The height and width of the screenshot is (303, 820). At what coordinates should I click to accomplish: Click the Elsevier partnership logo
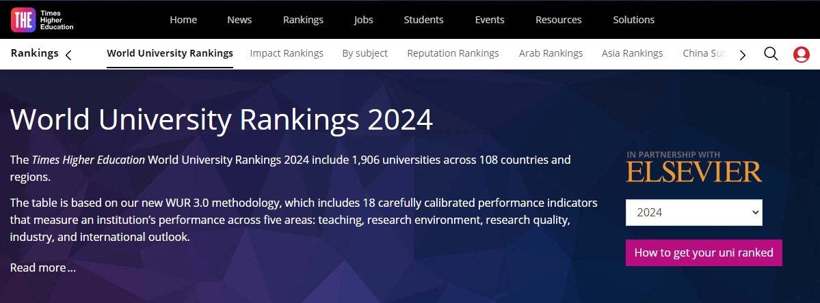point(694,171)
